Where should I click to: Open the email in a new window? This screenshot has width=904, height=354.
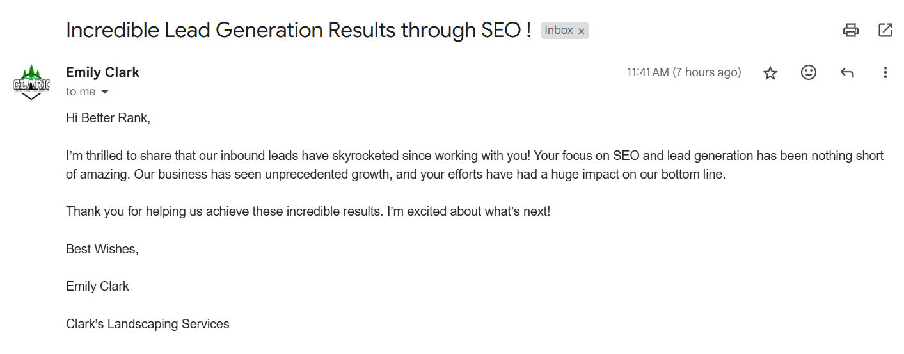(x=885, y=30)
